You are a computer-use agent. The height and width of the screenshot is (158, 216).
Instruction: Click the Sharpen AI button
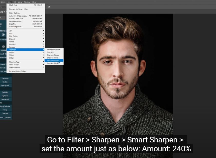[5, 99]
